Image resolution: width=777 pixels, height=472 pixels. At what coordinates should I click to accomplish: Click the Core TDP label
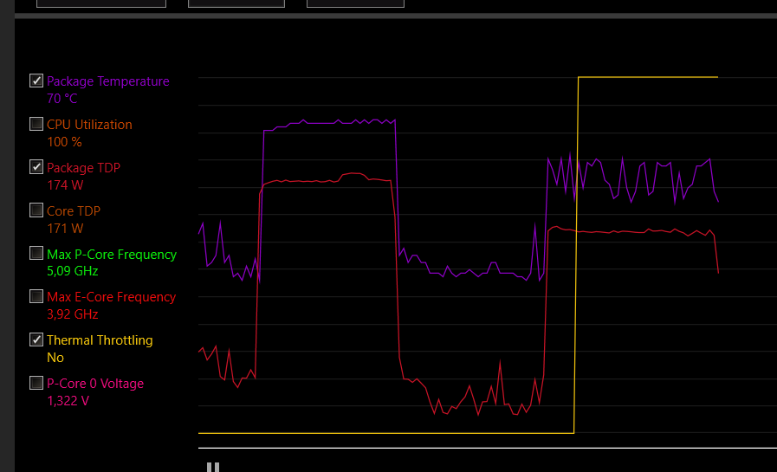(74, 211)
